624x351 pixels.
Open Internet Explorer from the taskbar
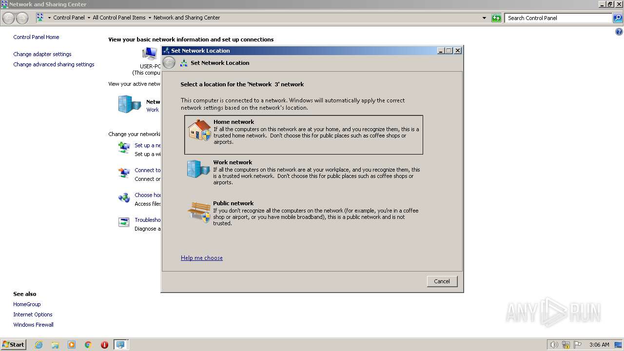[x=39, y=345]
